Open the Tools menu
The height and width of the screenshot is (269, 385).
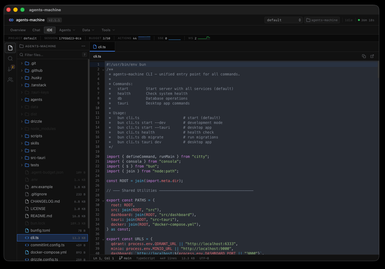108,30
